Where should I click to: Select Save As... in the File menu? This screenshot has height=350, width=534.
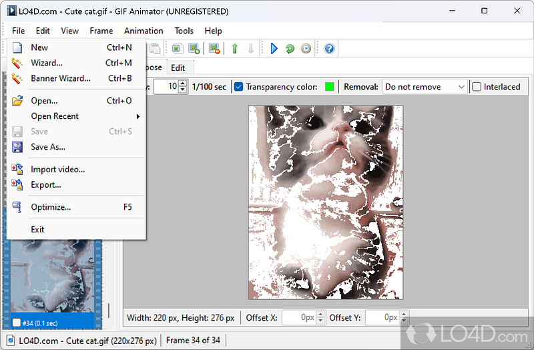pos(48,147)
